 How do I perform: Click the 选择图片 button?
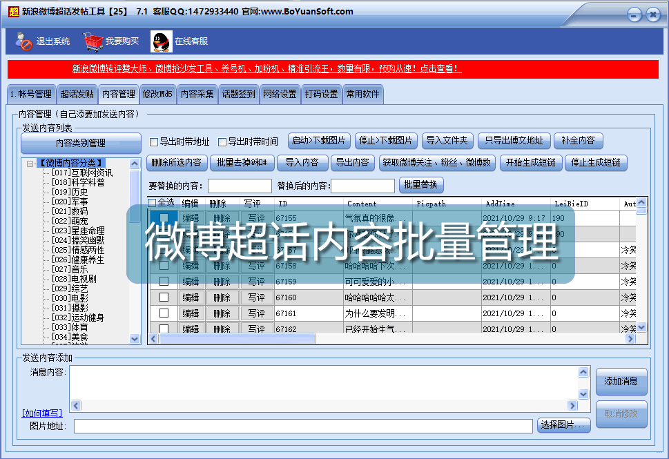tap(563, 425)
